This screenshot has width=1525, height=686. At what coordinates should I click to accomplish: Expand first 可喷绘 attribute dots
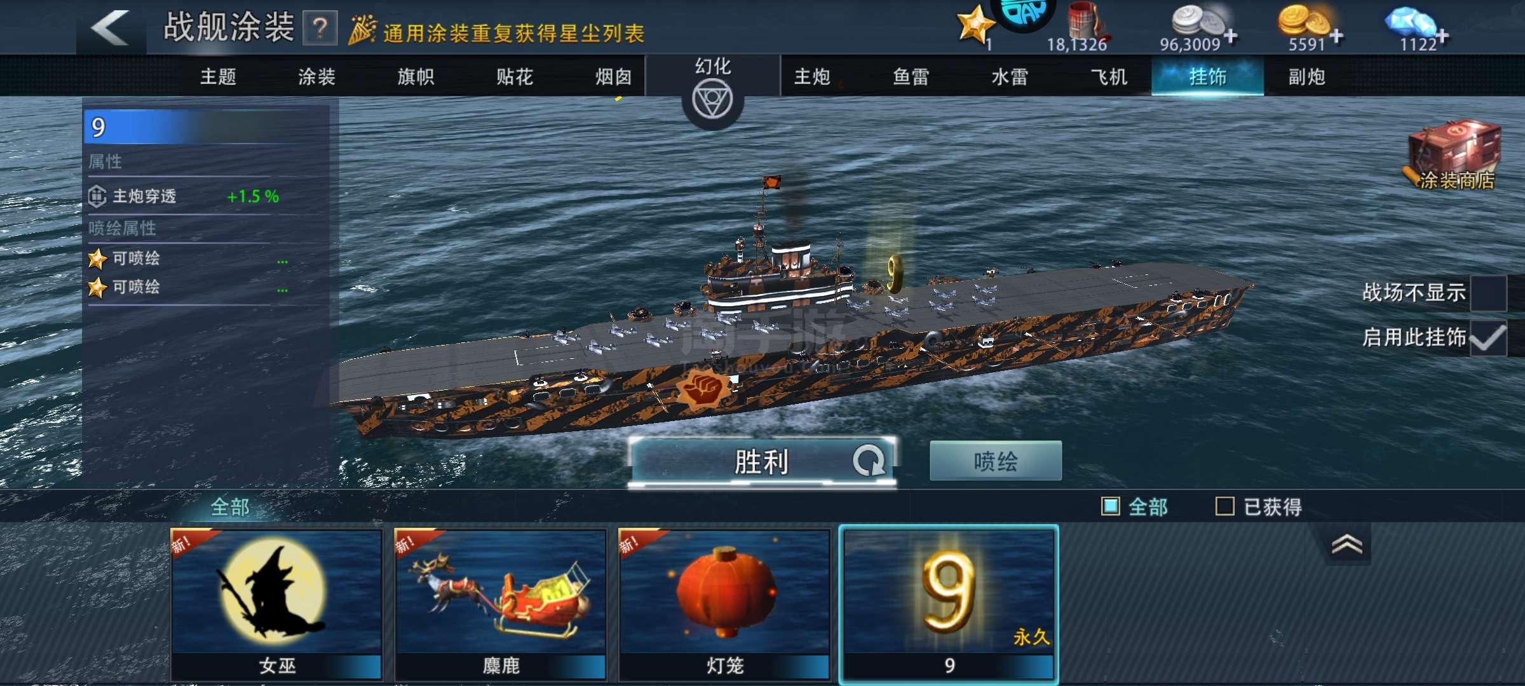point(282,261)
